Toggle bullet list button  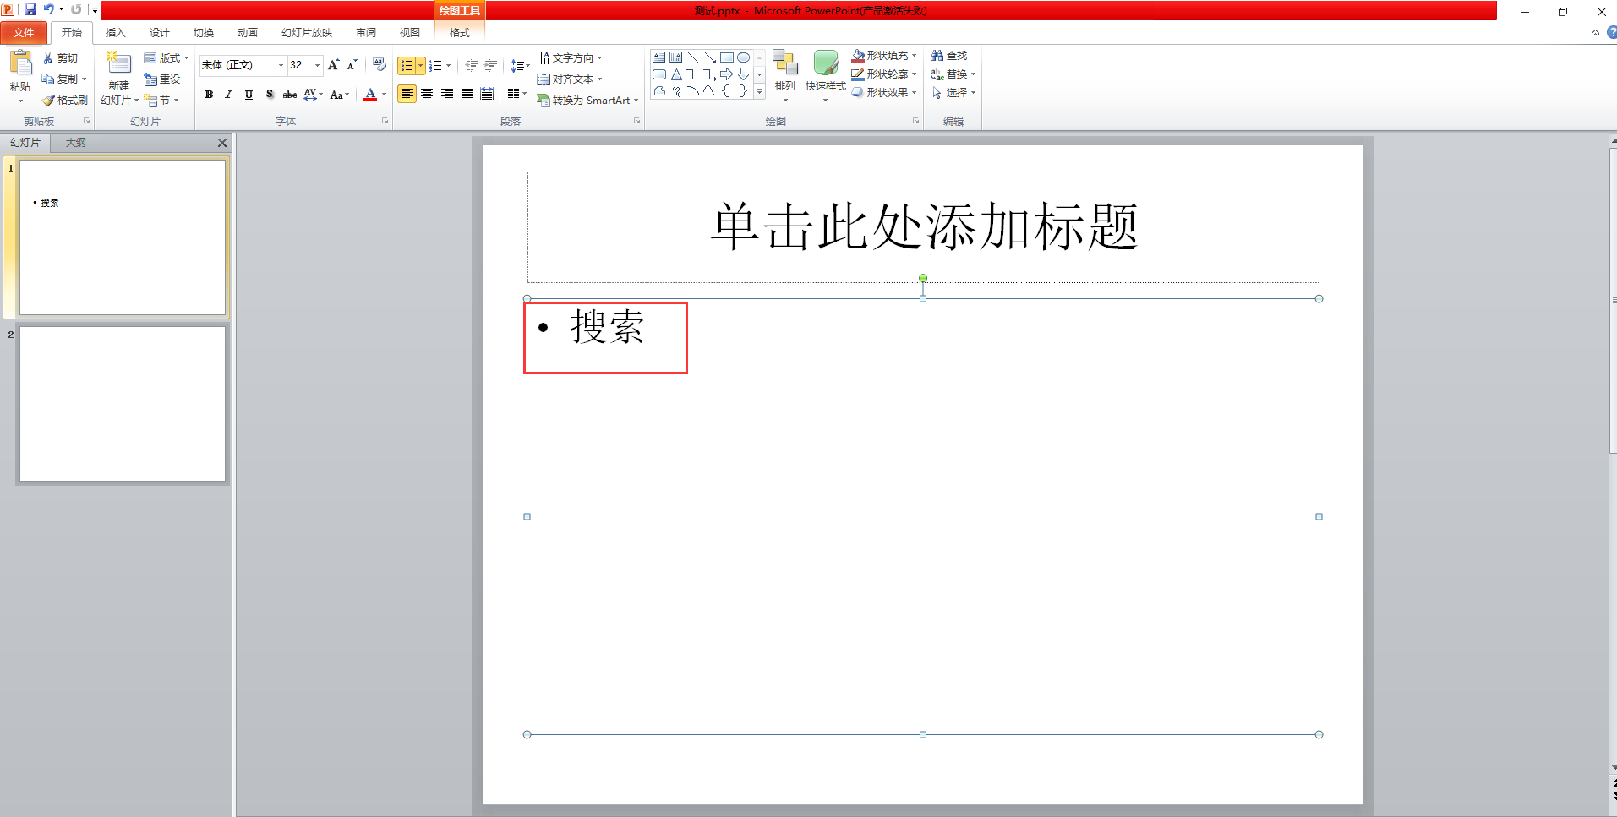[x=407, y=65]
